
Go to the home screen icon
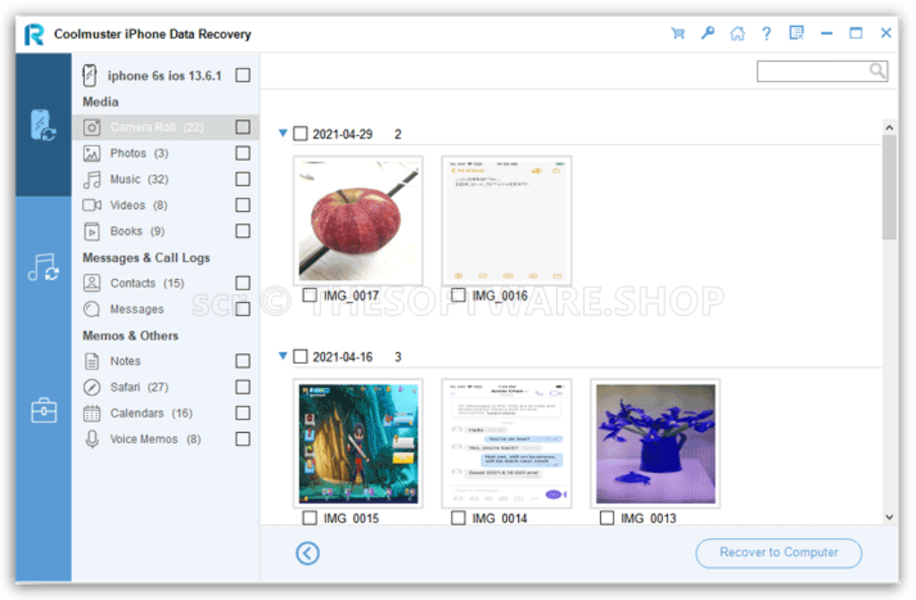[737, 33]
